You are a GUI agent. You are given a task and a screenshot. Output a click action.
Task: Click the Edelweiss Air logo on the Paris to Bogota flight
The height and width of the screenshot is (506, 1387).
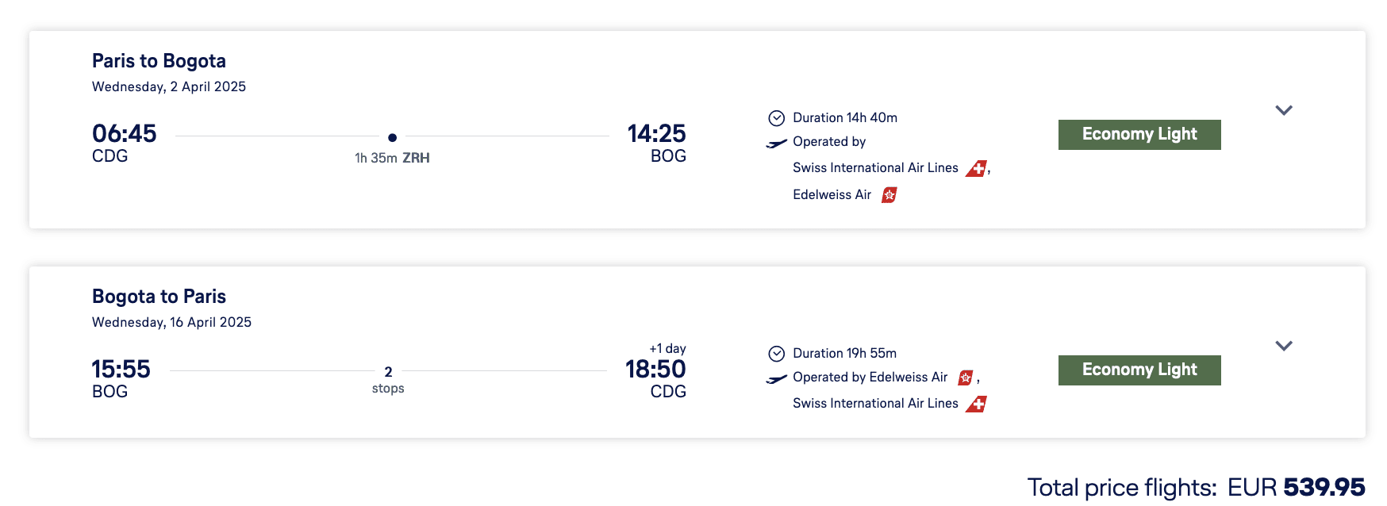pos(889,195)
